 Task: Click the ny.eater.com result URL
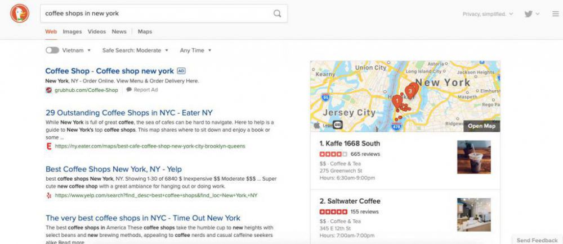pyautogui.click(x=150, y=146)
